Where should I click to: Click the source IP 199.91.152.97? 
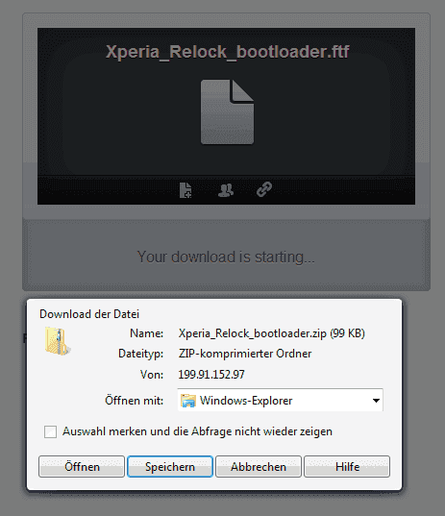coord(211,375)
